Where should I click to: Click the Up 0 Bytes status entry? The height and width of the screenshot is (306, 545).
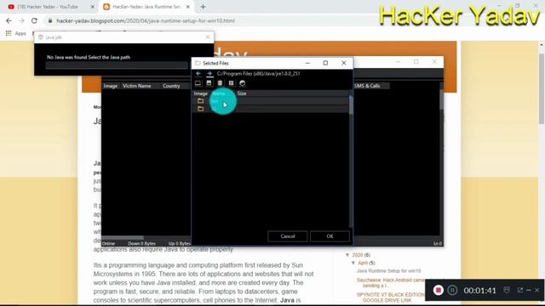180,244
